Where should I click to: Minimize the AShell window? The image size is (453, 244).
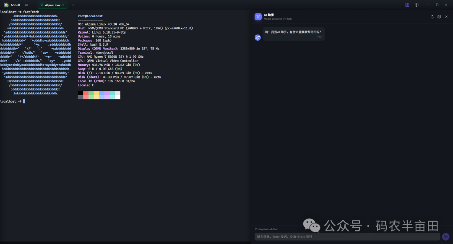[428, 5]
